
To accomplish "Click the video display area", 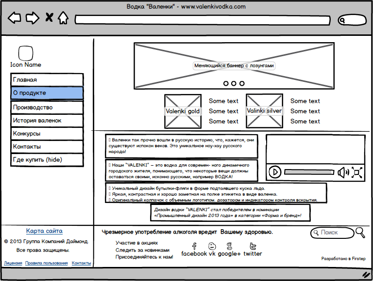I will [315, 149].
